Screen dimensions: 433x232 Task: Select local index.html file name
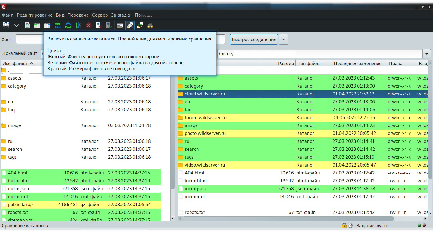tap(19, 181)
